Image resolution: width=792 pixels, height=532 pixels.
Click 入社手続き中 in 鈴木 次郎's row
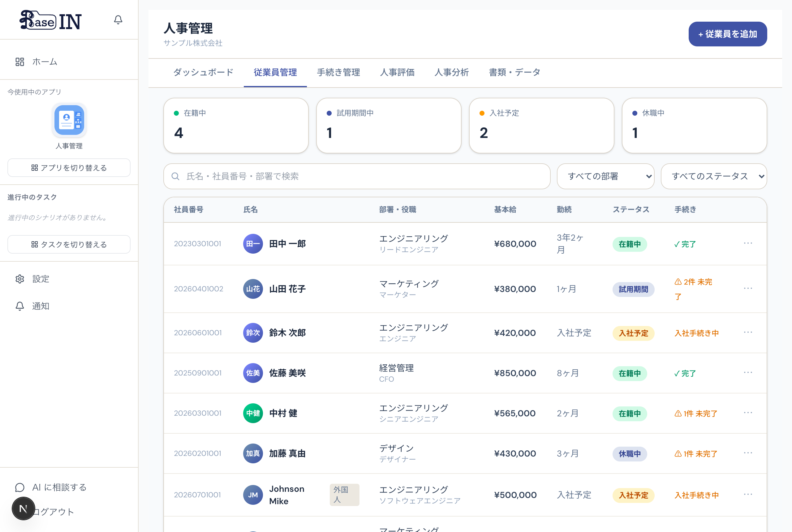(x=696, y=333)
